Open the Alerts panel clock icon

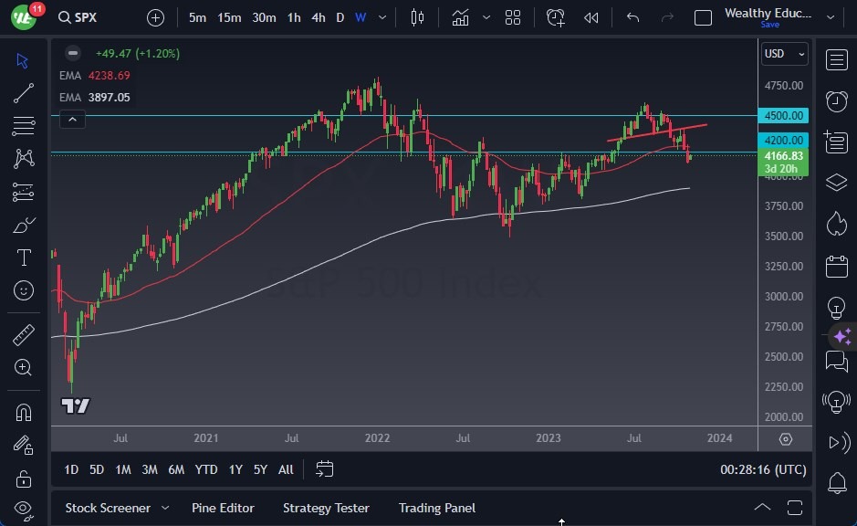tap(836, 101)
